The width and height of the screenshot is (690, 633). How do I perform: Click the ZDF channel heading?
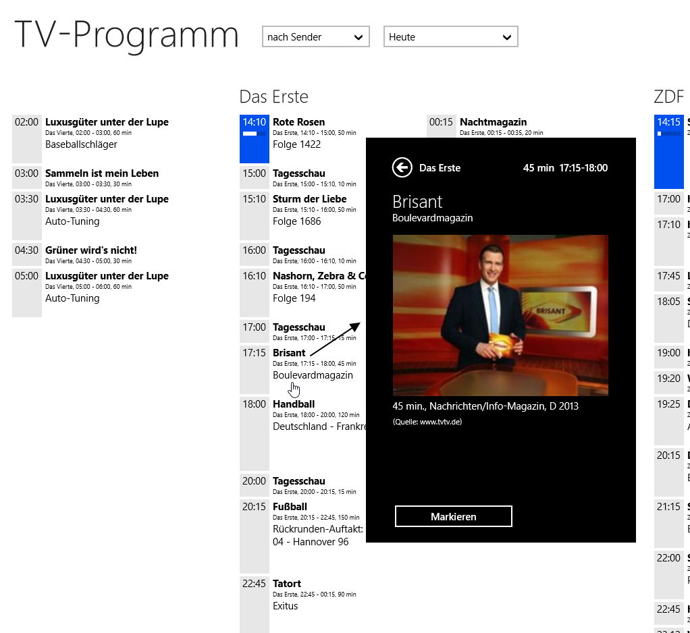669,97
